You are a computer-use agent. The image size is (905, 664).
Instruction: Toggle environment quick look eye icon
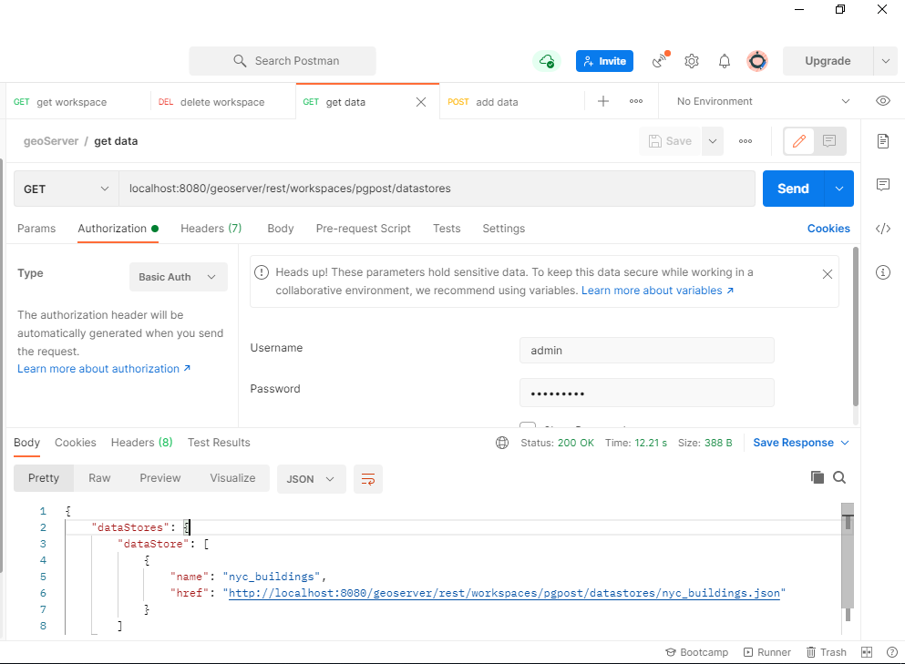pyautogui.click(x=881, y=100)
